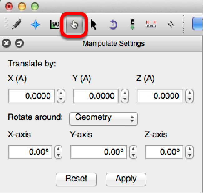Select the Measure ruler tool
The image size is (203, 193).
[x=151, y=25]
